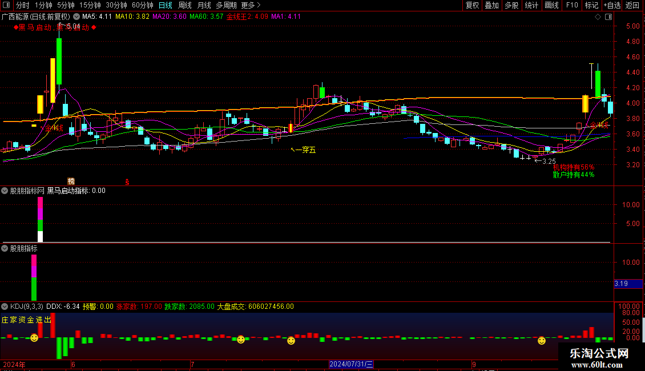645x371 pixels.
Task: Open the 统计 statistics tool
Action: (x=531, y=5)
